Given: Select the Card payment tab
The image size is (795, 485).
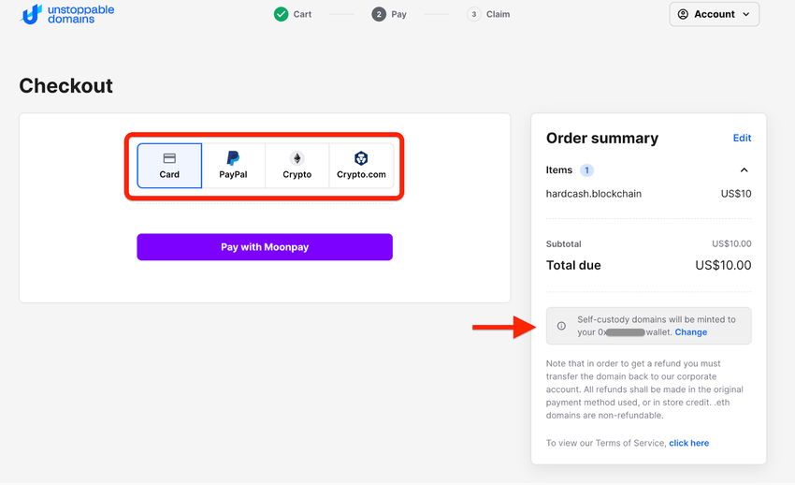Looking at the screenshot, I should (x=169, y=166).
